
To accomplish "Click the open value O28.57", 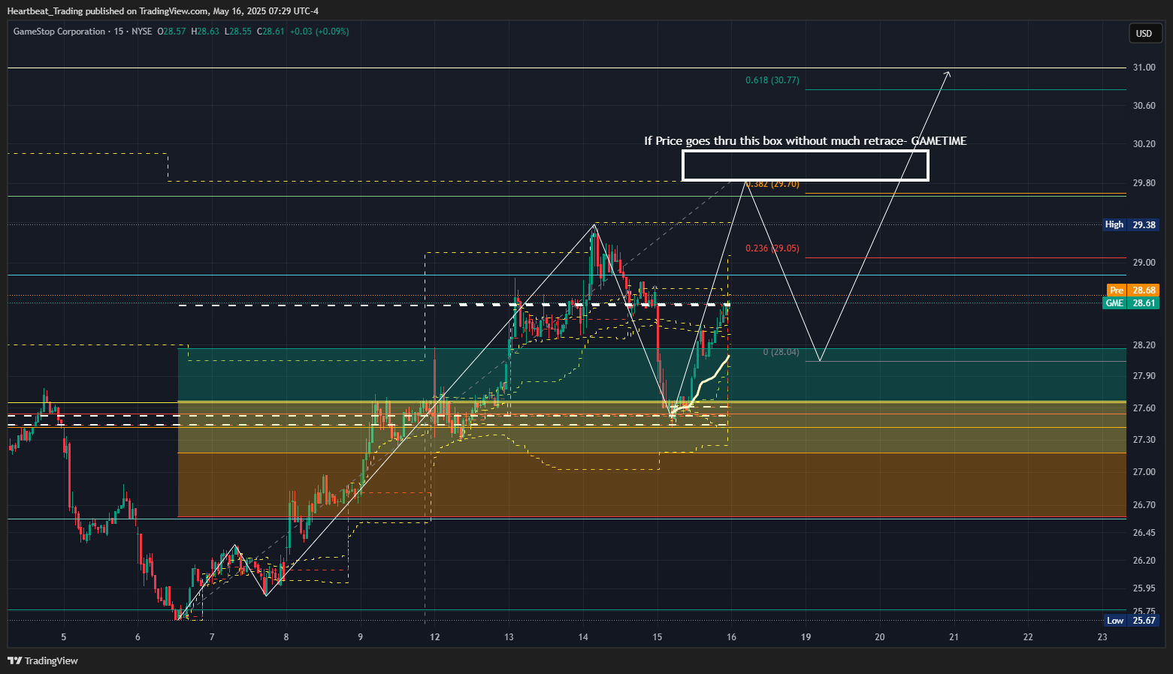I will click(x=171, y=32).
